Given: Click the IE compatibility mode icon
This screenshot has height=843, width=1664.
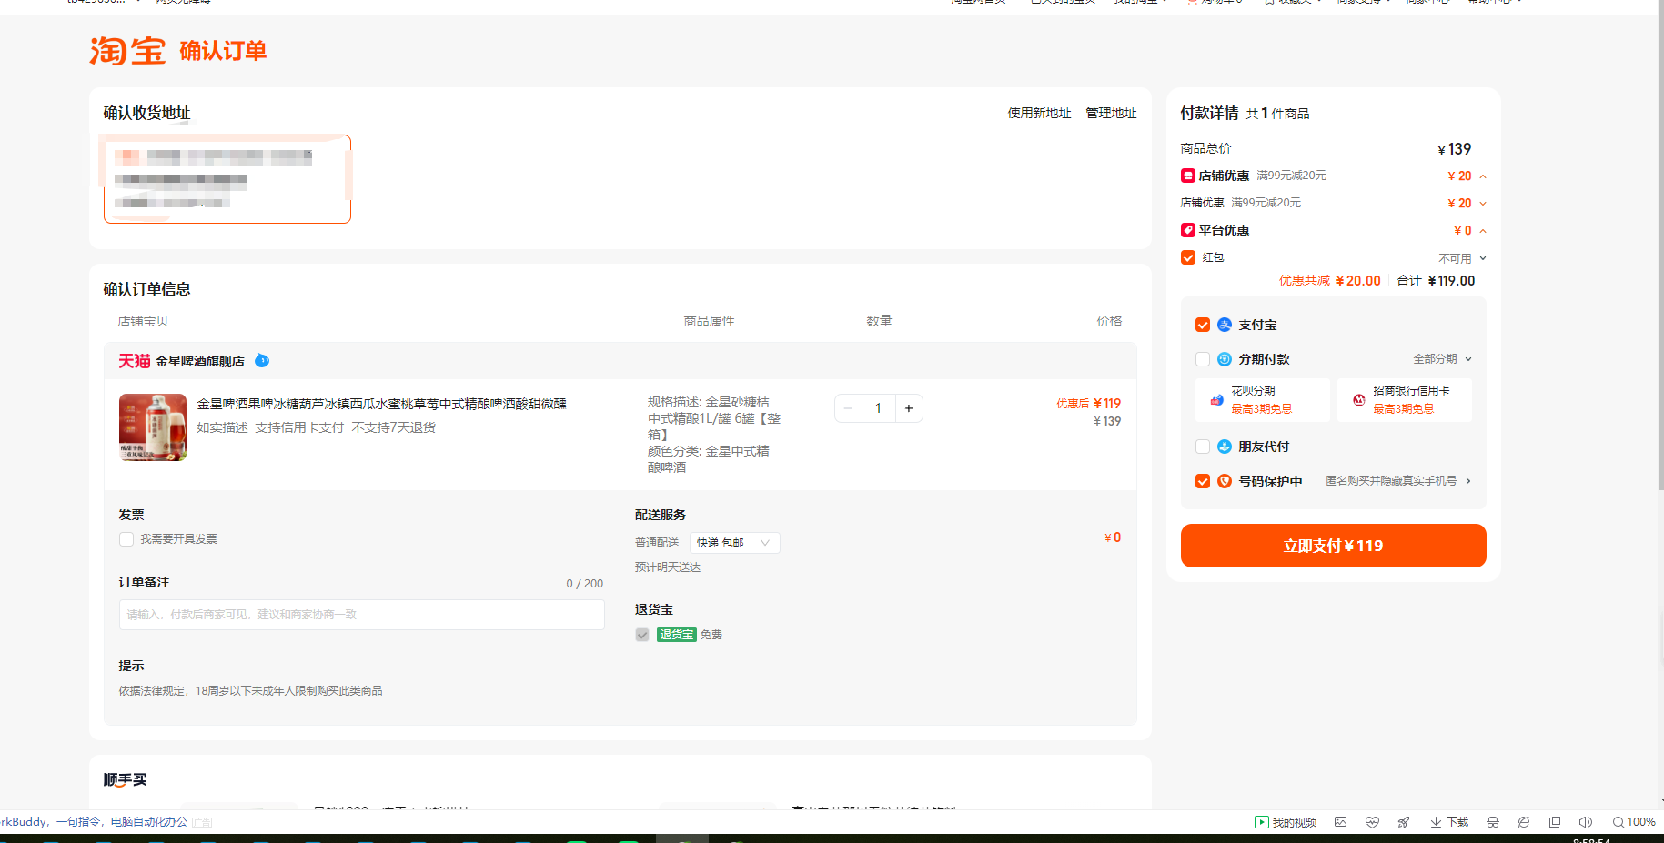Looking at the screenshot, I should 1524,822.
